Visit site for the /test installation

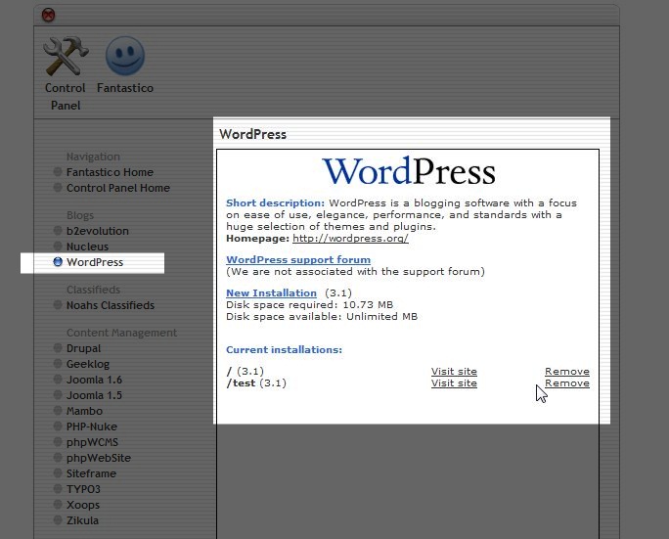click(x=454, y=383)
